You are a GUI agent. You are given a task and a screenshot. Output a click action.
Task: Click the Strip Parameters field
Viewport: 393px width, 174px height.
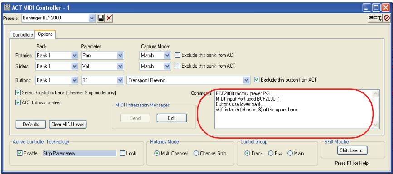pyautogui.click(x=79, y=153)
